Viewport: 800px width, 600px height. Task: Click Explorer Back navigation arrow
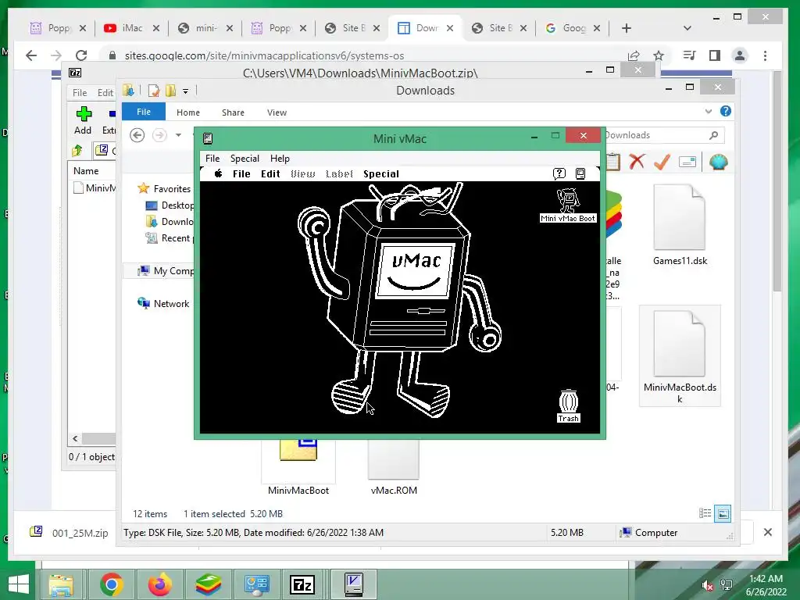point(137,135)
